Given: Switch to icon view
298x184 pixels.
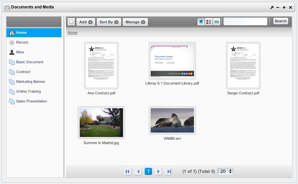Looking at the screenshot, I should point(201,22).
